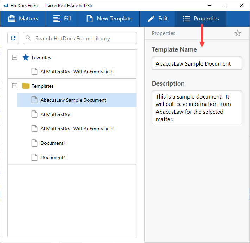Click document icon beside ALMattersDoc

click(34, 114)
